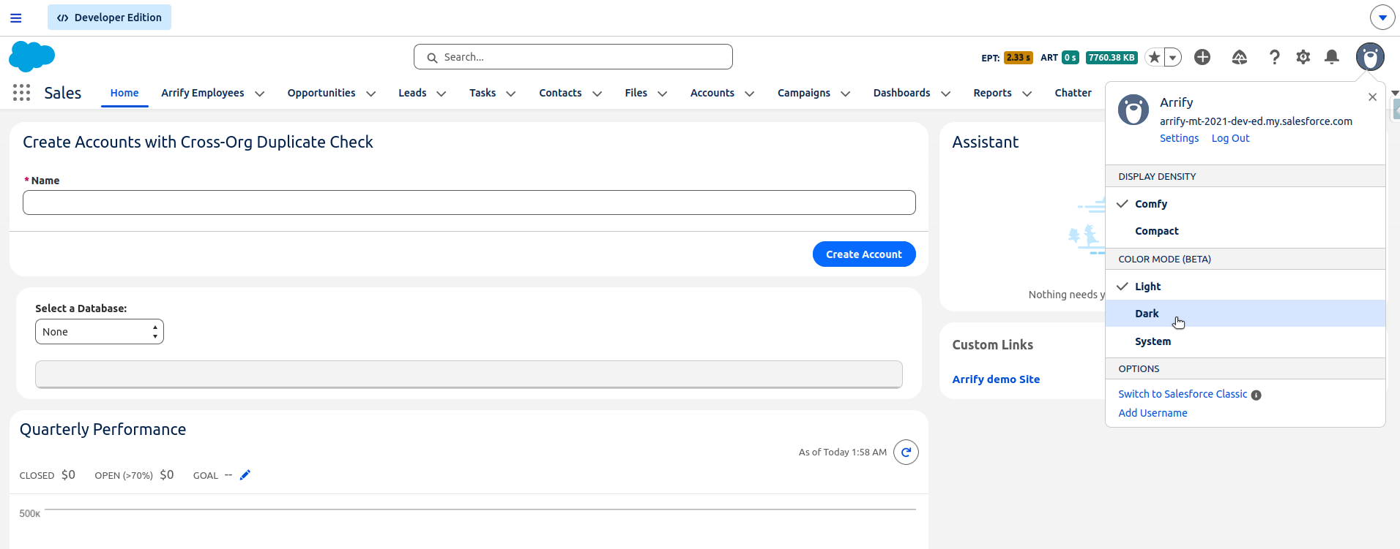The width and height of the screenshot is (1400, 549).
Task: Click the Create Account button
Action: [864, 254]
